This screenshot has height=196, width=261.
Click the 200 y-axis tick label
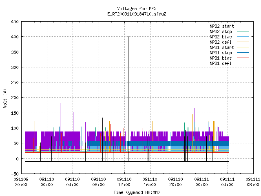(x=15, y=98)
